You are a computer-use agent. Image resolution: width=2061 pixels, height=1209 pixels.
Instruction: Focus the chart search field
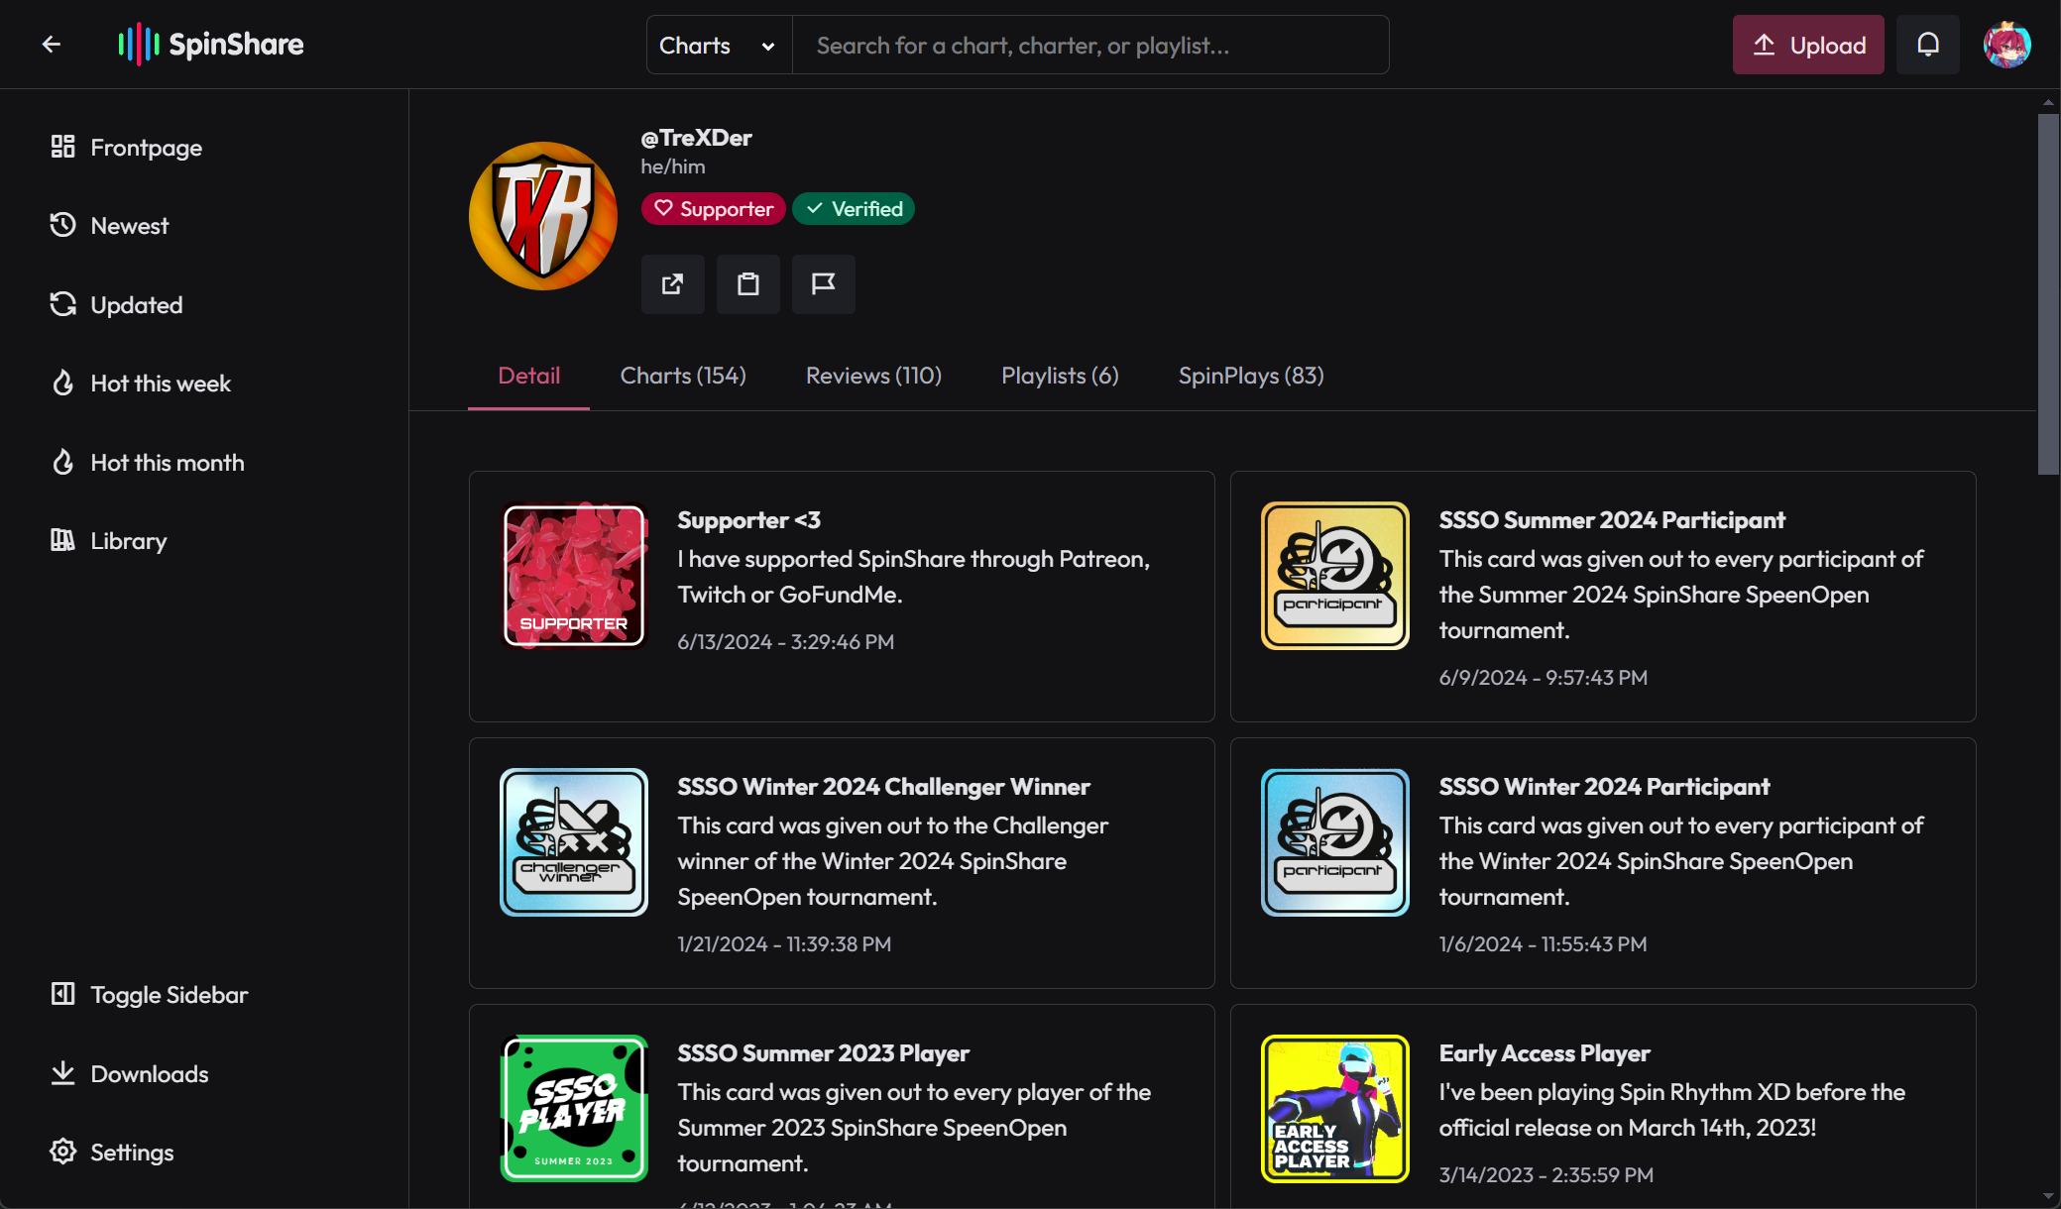[1090, 46]
